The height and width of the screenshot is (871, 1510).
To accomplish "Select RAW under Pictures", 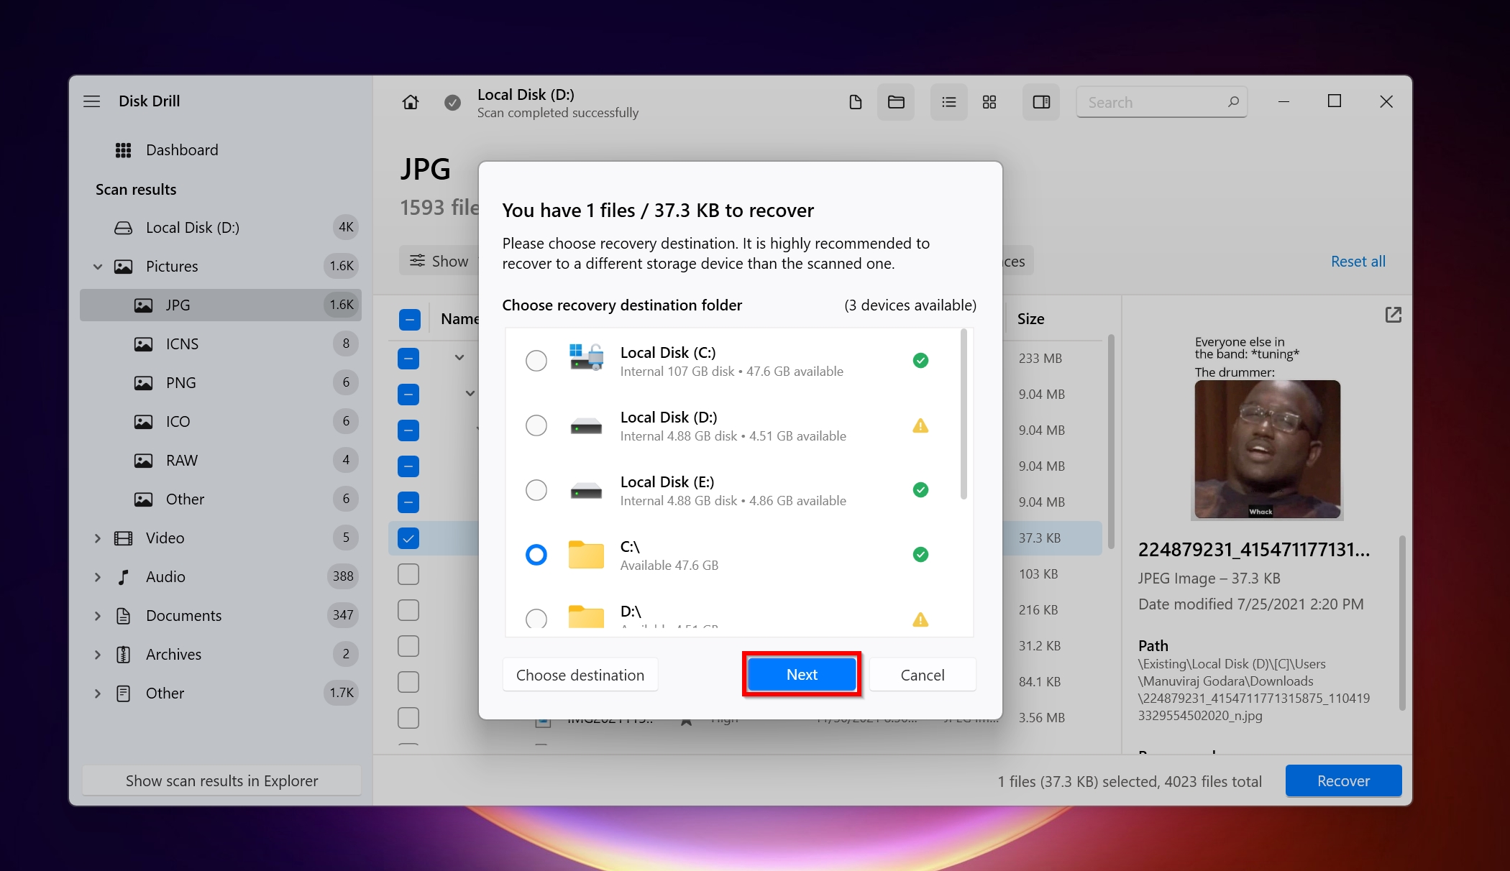I will 221,461.
